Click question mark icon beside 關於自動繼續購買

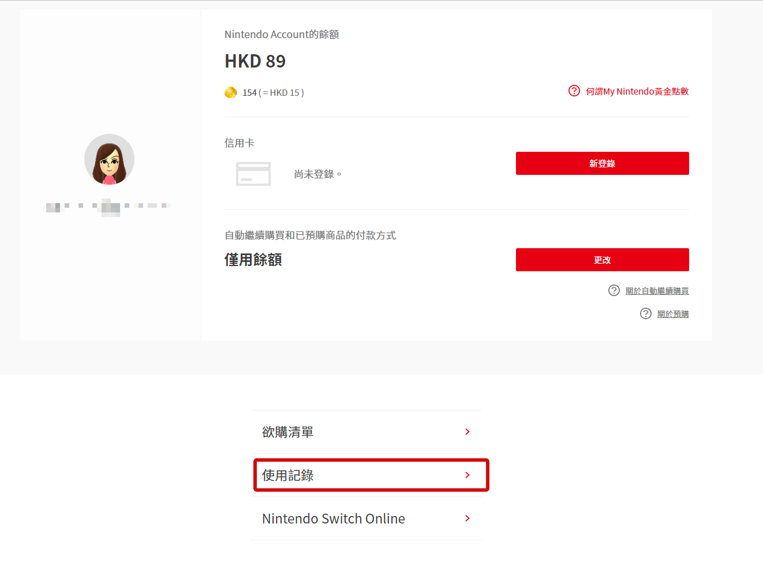pyautogui.click(x=614, y=290)
